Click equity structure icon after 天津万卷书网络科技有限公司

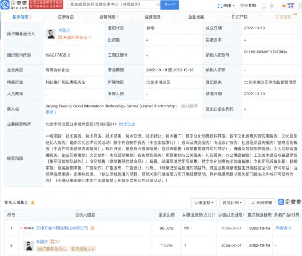coord(92,228)
